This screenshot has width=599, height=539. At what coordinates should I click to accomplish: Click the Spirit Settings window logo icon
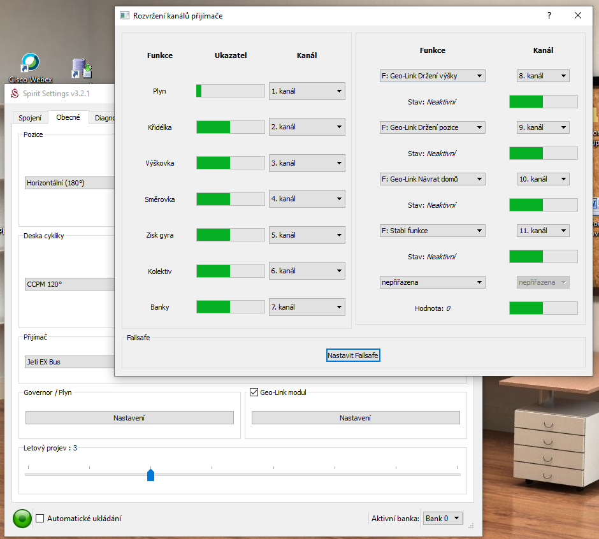[16, 94]
